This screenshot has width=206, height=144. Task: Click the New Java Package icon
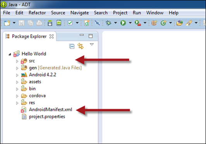(154, 23)
